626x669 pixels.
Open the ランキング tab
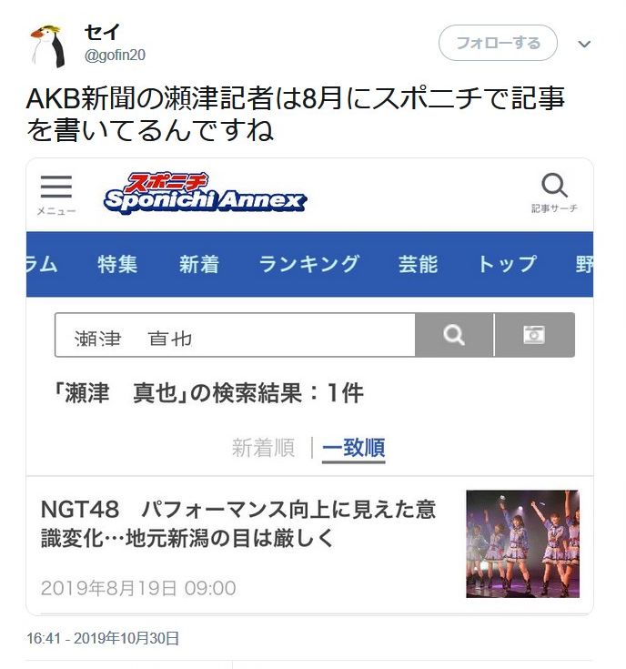coord(309,264)
